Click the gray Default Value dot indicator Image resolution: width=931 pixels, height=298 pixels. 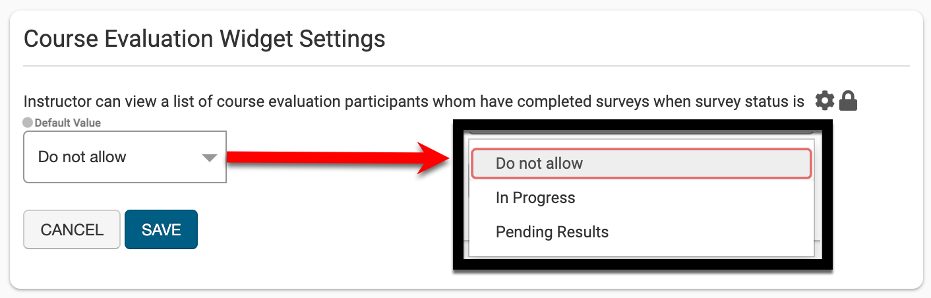(28, 123)
